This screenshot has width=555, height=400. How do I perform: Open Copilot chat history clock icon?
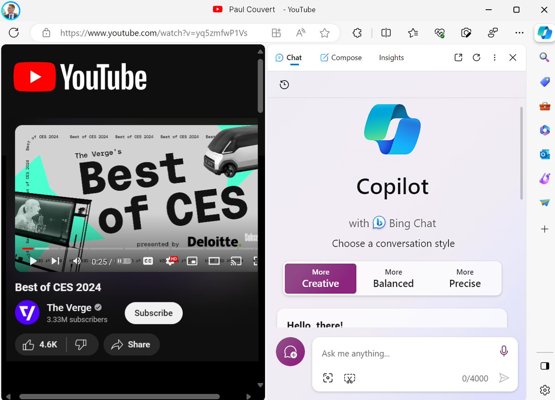pos(284,85)
